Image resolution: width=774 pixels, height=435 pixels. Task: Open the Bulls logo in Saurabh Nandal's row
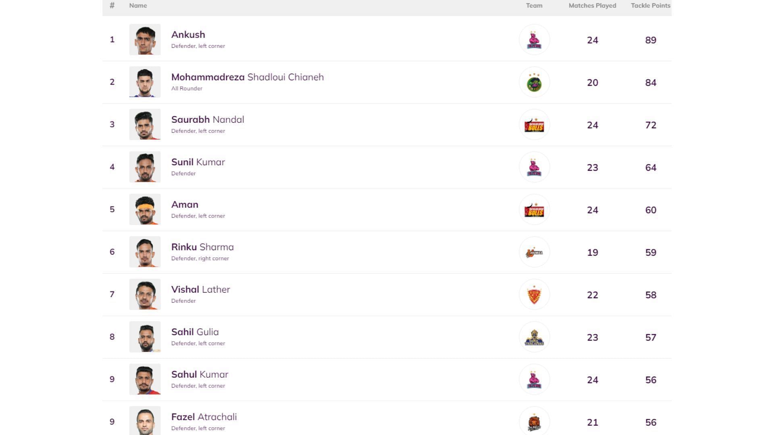click(x=534, y=125)
